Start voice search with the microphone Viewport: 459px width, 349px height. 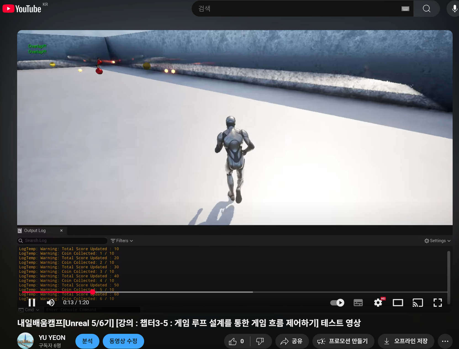tap(454, 9)
